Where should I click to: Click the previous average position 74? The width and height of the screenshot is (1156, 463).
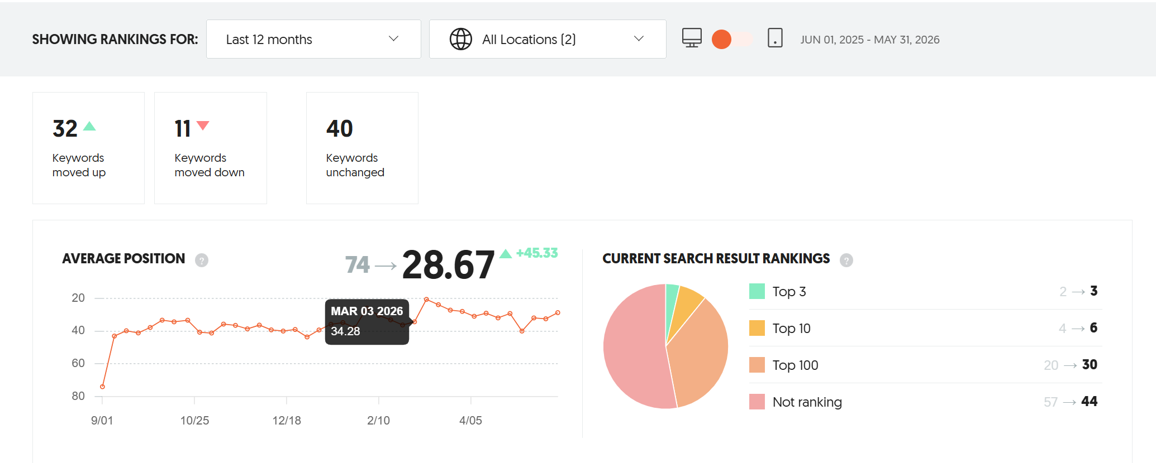[x=358, y=265]
